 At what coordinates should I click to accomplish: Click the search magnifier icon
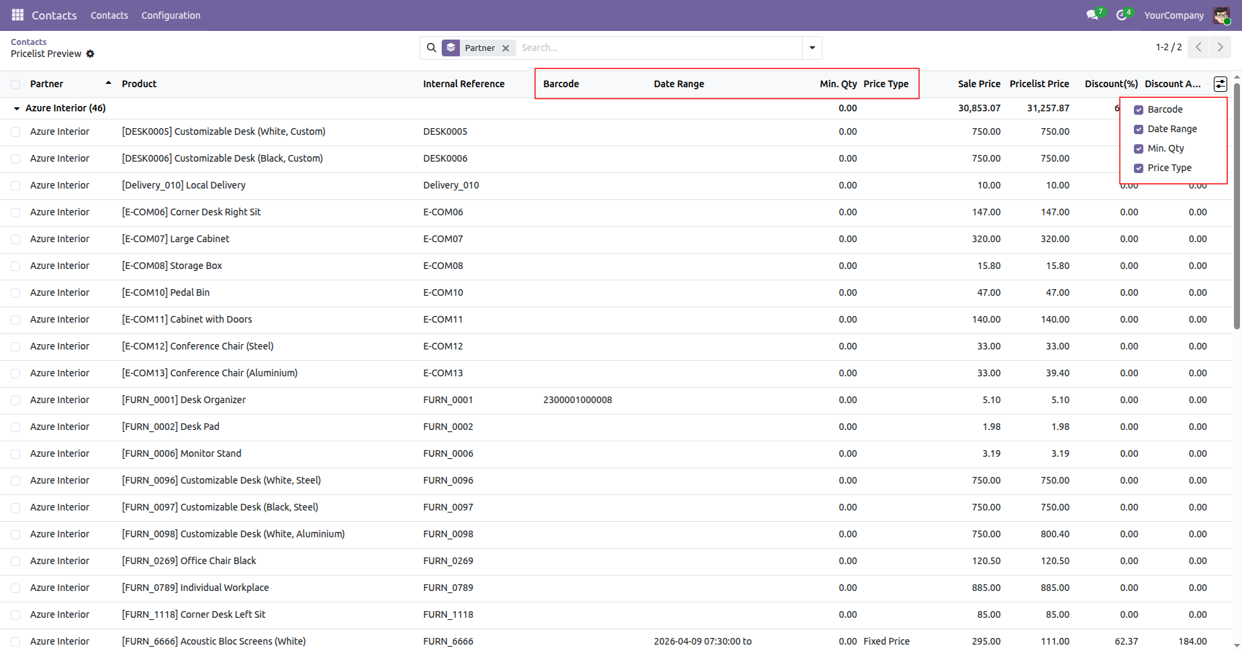pos(432,48)
